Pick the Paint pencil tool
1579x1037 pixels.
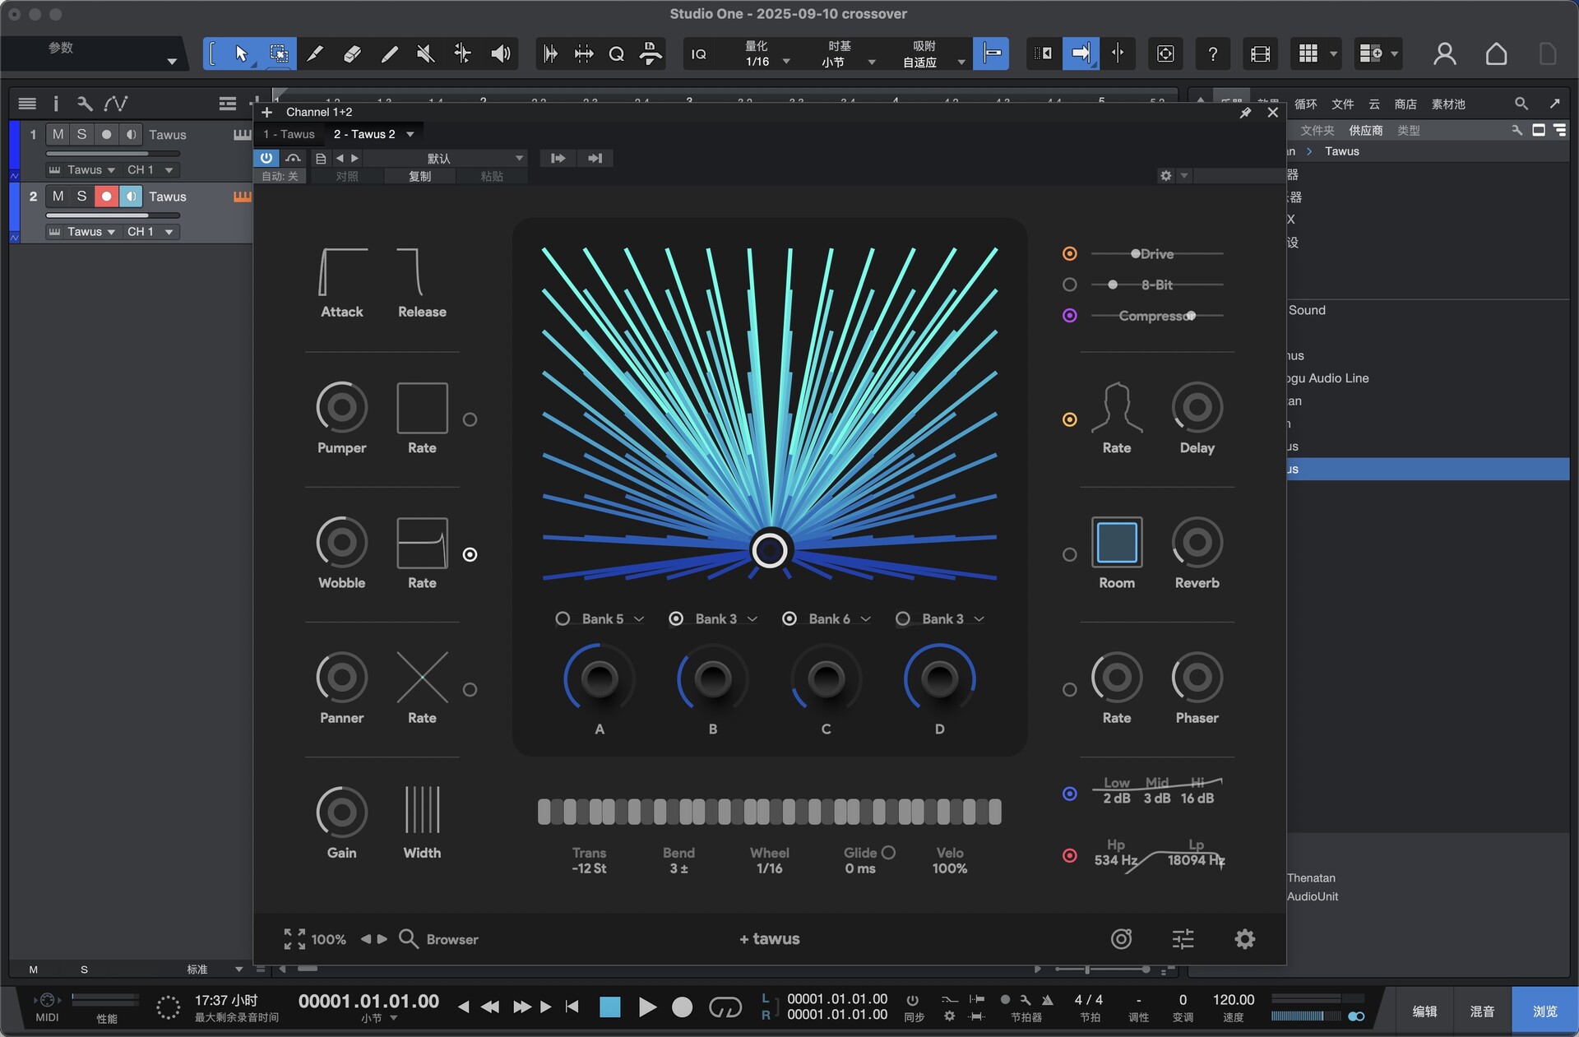(389, 53)
